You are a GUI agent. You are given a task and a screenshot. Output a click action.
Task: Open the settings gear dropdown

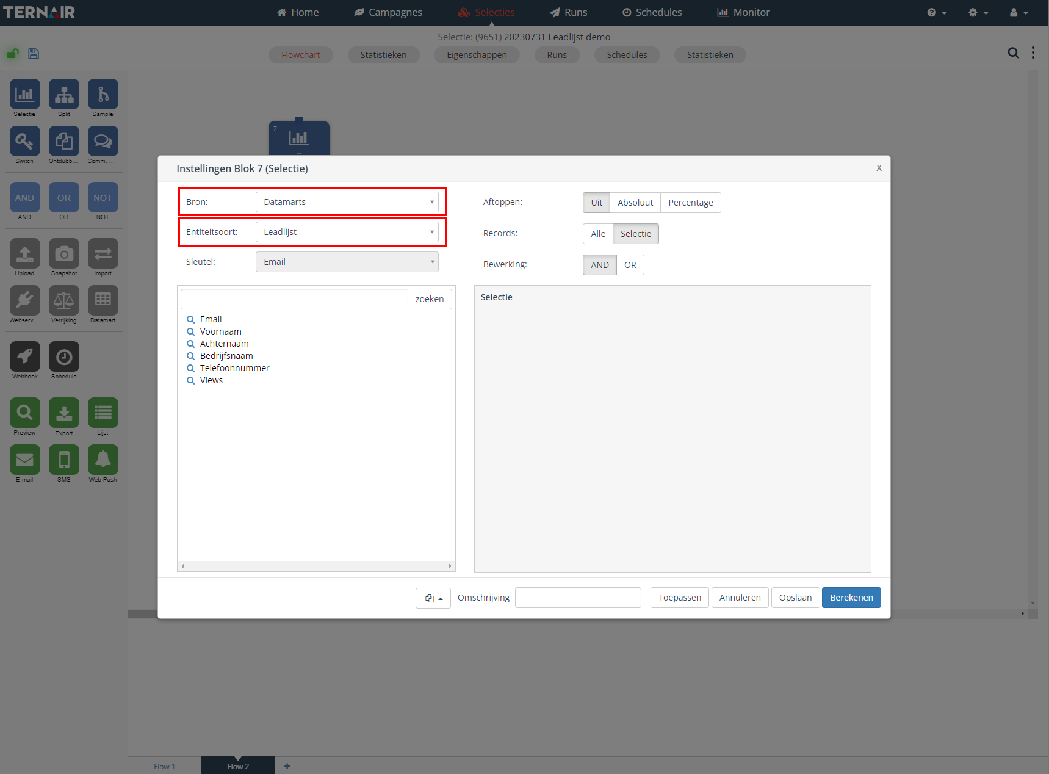tap(978, 12)
